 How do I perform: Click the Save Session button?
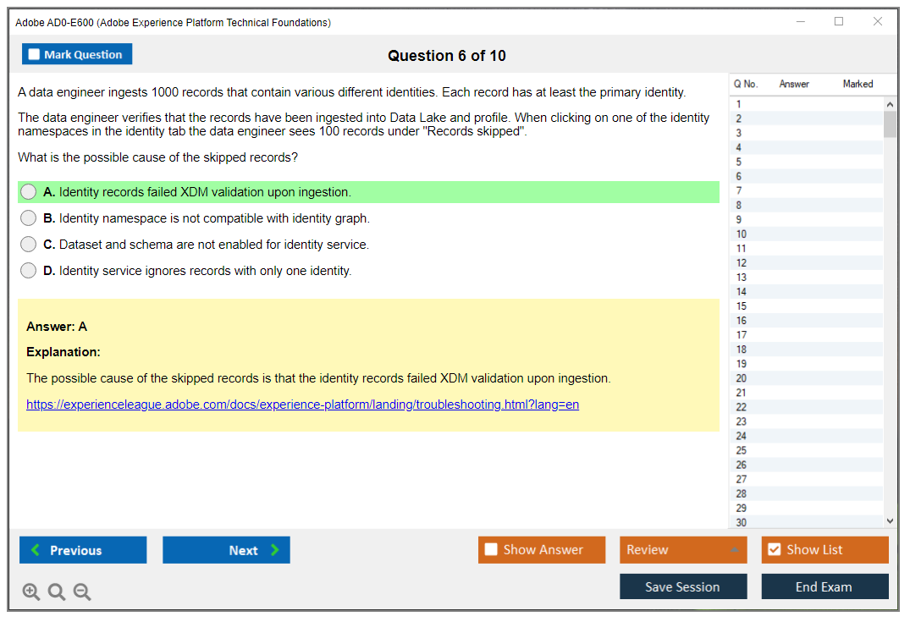683,586
